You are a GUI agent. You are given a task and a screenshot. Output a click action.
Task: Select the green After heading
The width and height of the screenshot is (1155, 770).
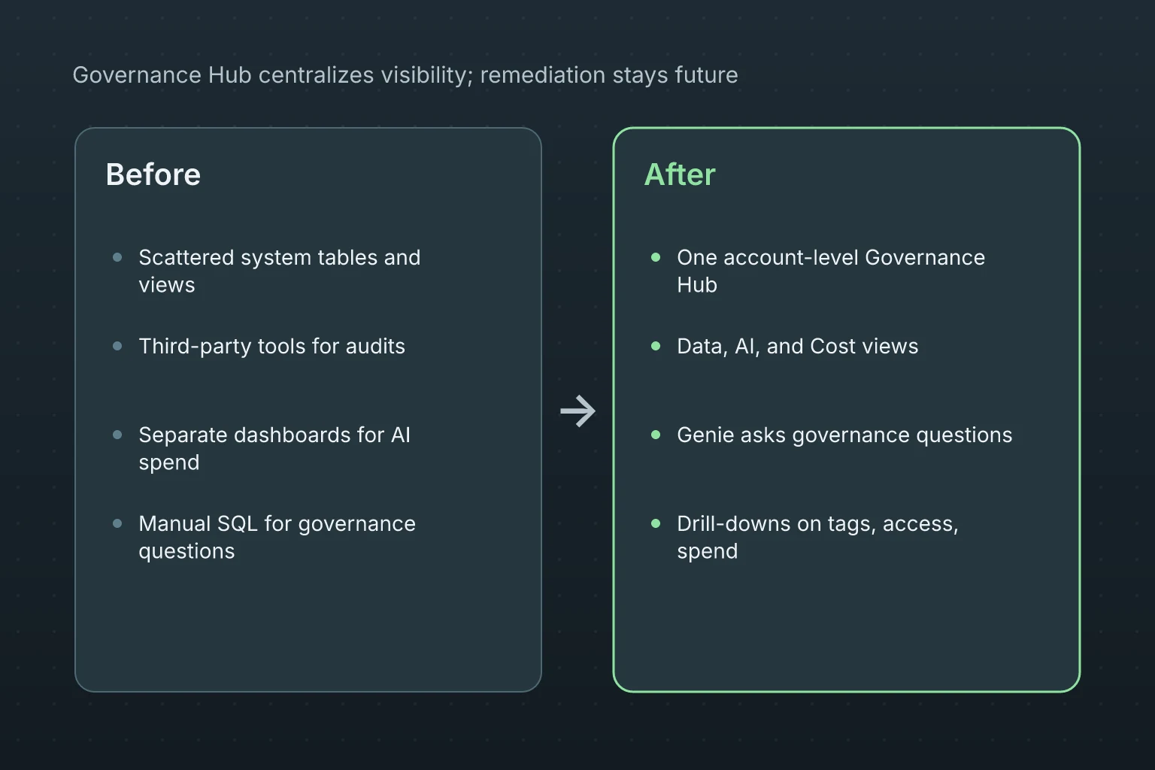pyautogui.click(x=680, y=174)
